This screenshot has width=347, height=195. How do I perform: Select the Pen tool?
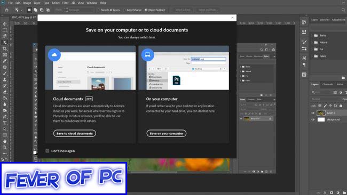pyautogui.click(x=5, y=117)
